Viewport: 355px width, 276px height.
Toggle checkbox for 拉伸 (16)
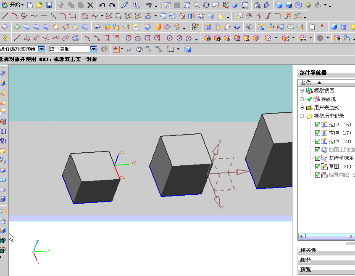pos(318,125)
